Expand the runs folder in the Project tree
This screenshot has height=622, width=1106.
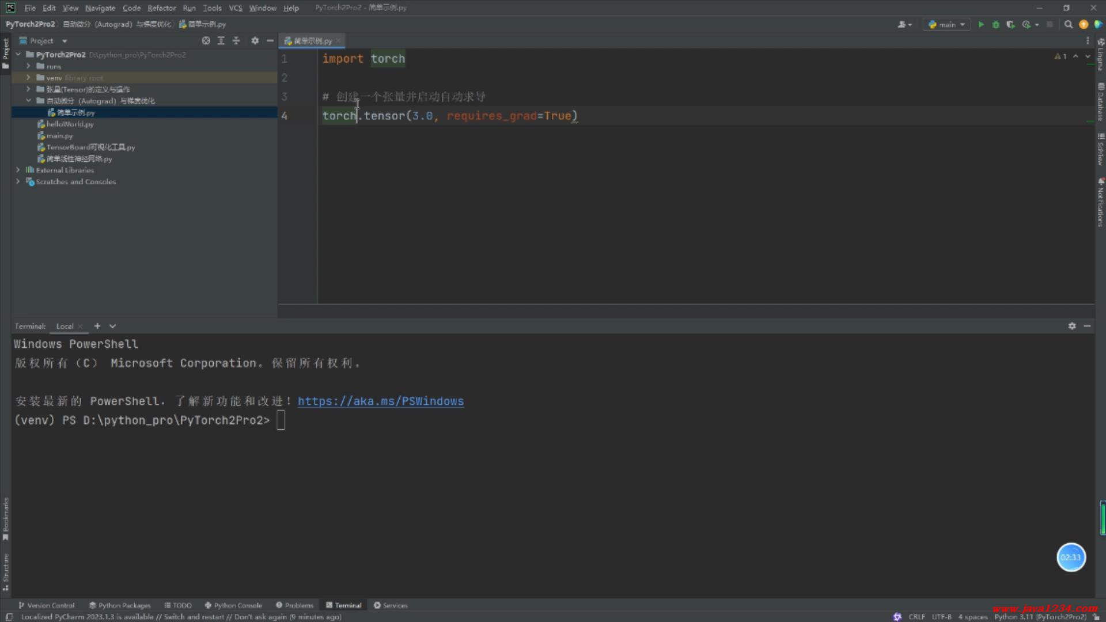pos(28,66)
